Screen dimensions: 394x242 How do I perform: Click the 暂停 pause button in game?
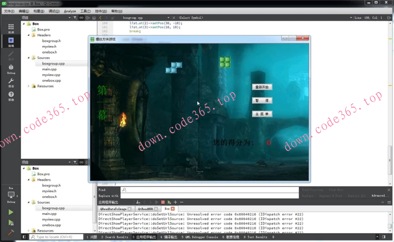pyautogui.click(x=262, y=101)
